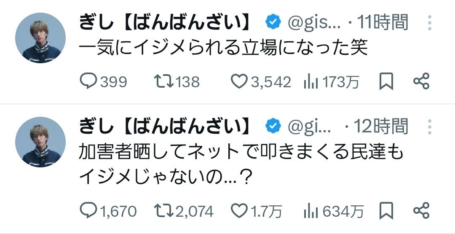Viewport: 455px width, 234px height.
Task: Share the bottom tweet
Action: [421, 210]
